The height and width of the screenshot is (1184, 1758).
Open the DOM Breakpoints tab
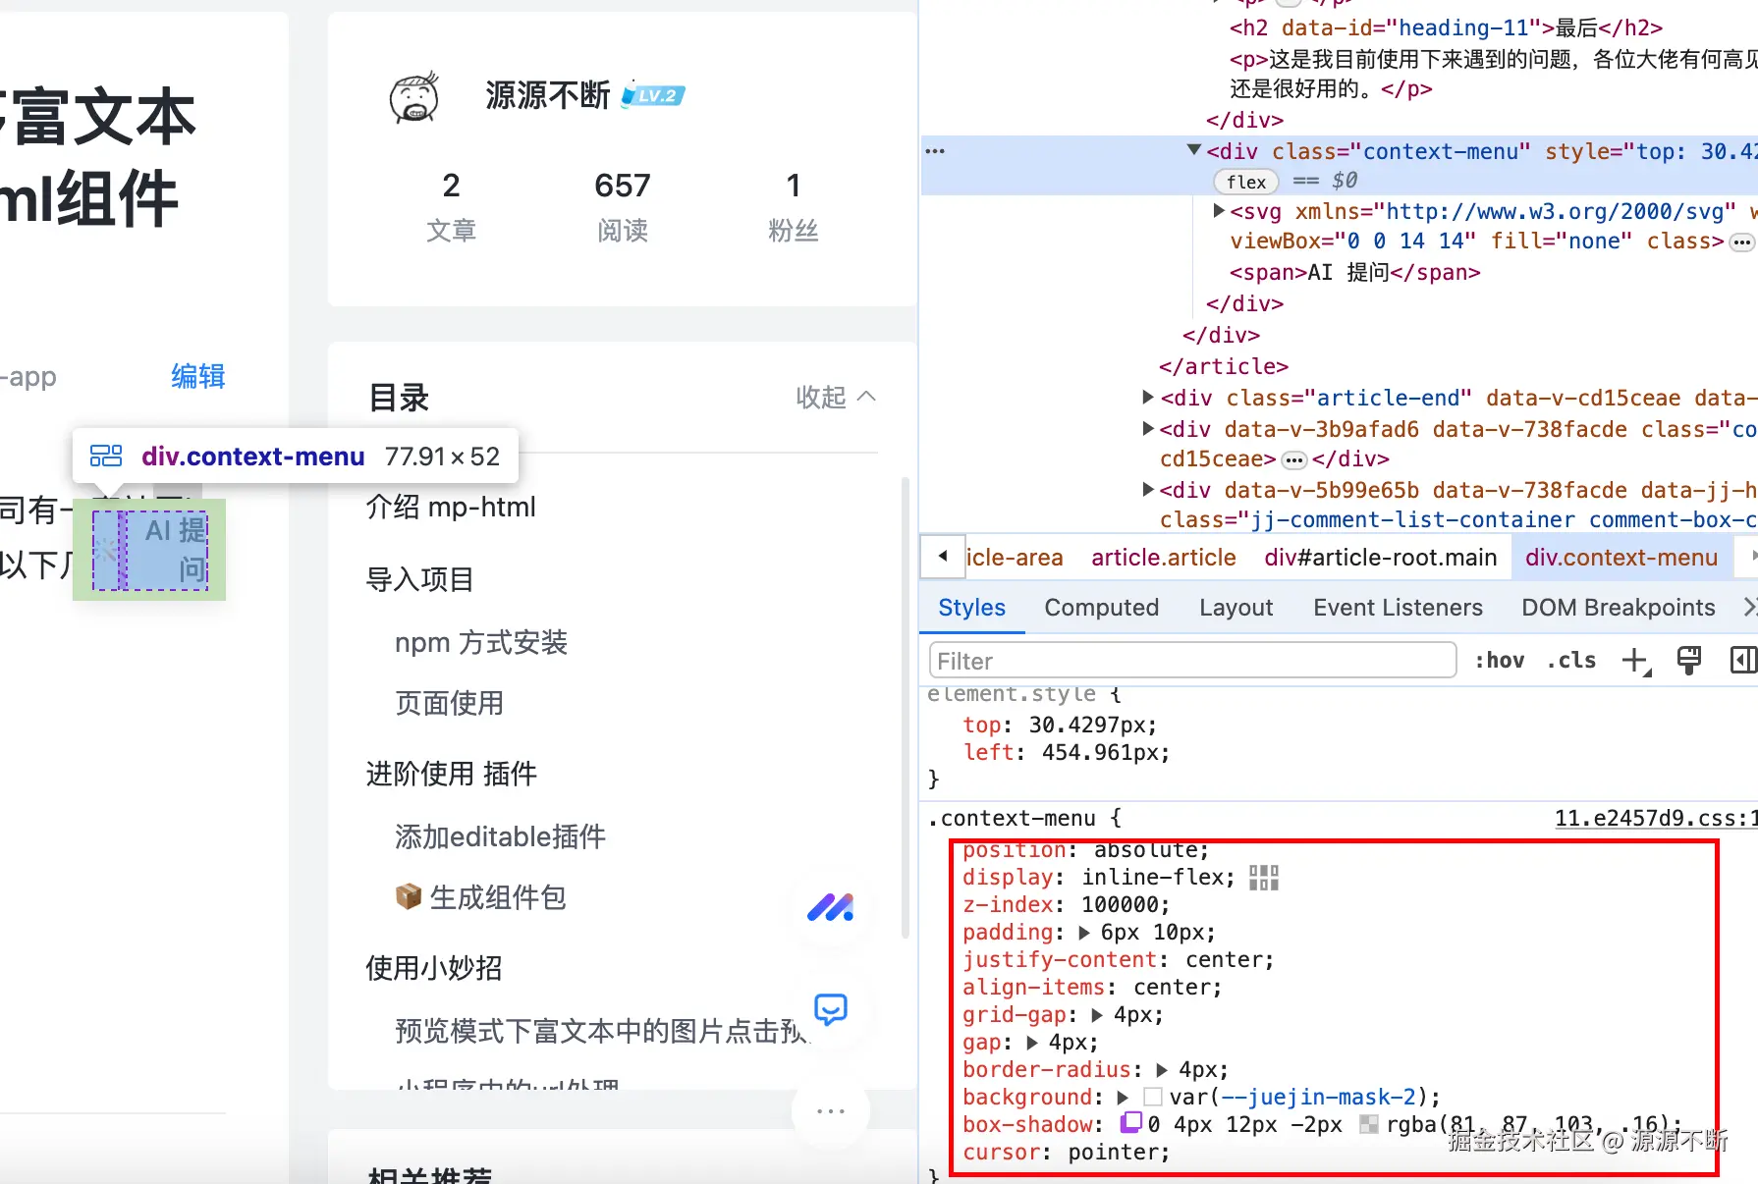[1619, 608]
